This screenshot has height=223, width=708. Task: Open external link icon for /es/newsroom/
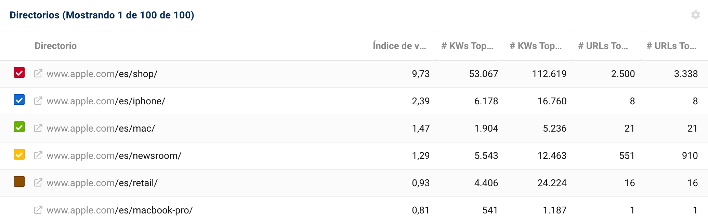(38, 155)
